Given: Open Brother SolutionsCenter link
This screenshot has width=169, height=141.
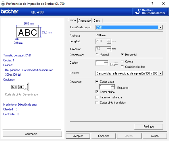Looking at the screenshot, I should click(x=150, y=11).
